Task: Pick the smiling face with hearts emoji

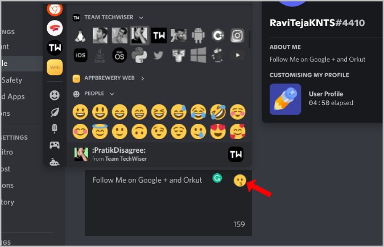Action: (238, 131)
